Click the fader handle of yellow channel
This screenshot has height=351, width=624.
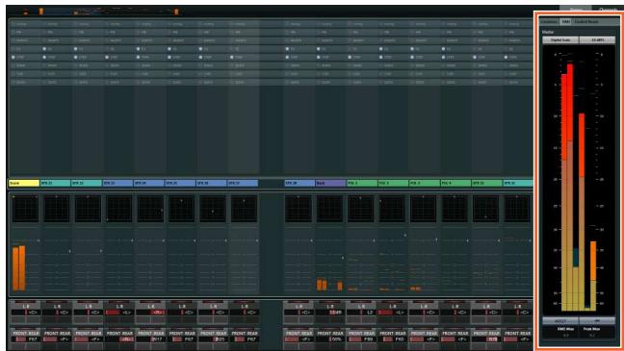pyautogui.click(x=39, y=240)
